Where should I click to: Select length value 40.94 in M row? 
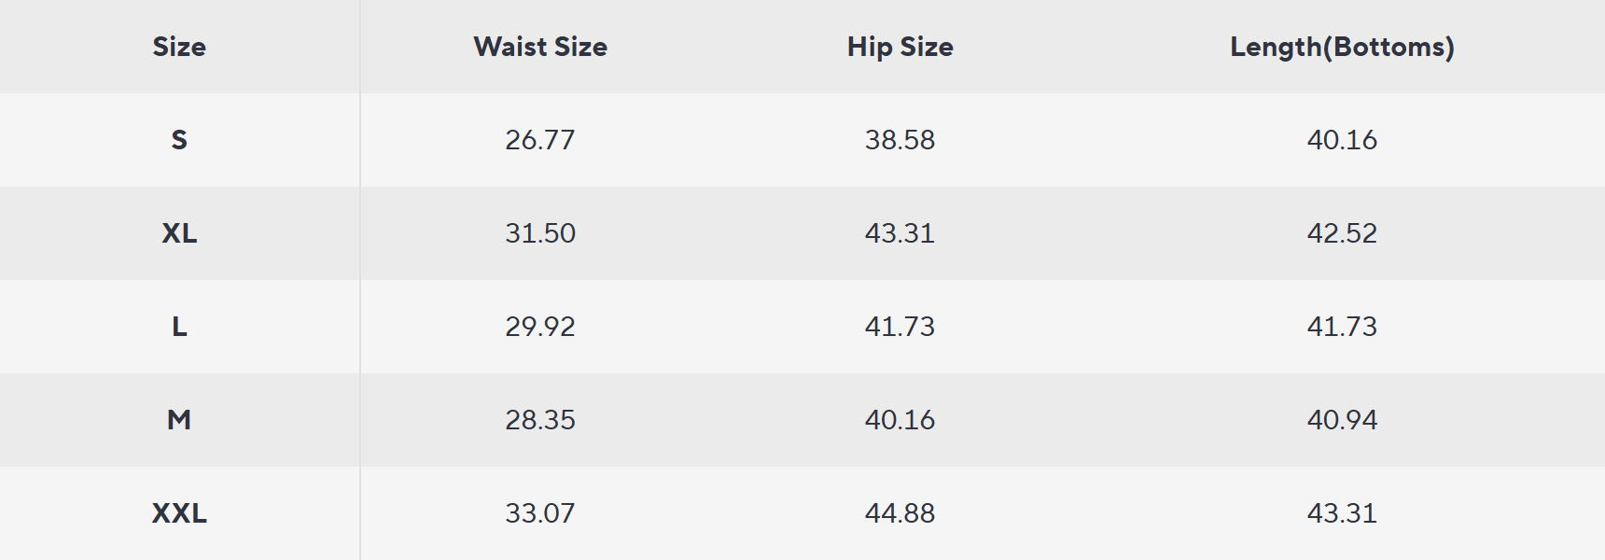point(1342,420)
